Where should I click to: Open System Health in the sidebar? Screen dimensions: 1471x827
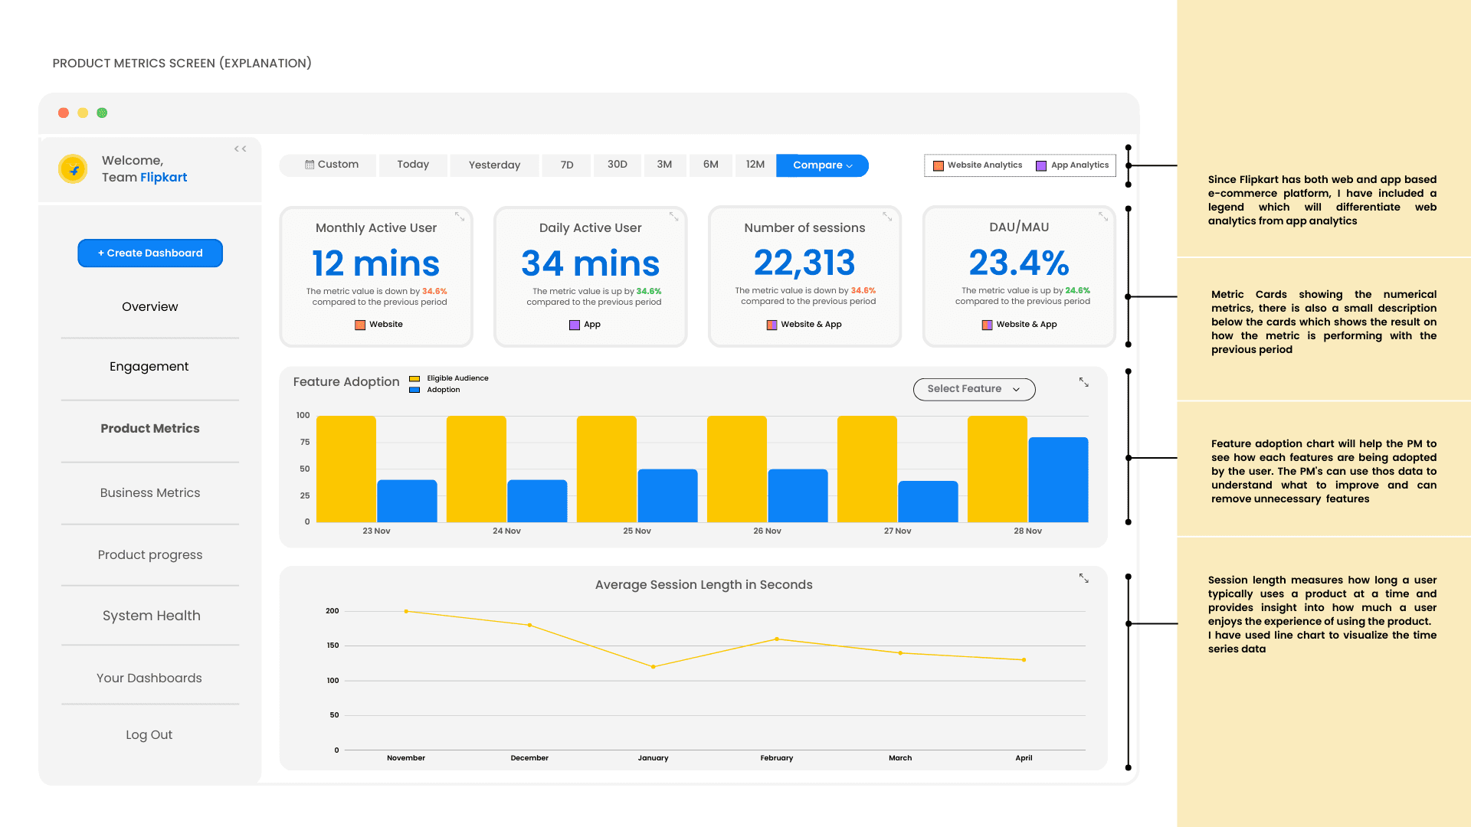click(x=152, y=616)
